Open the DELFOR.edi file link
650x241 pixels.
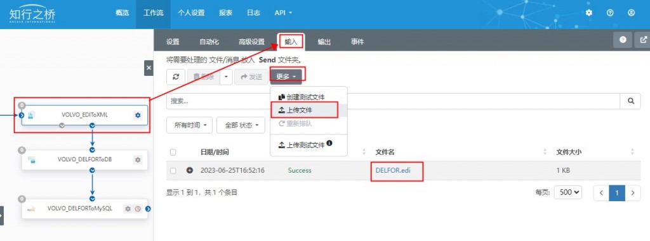[393, 170]
